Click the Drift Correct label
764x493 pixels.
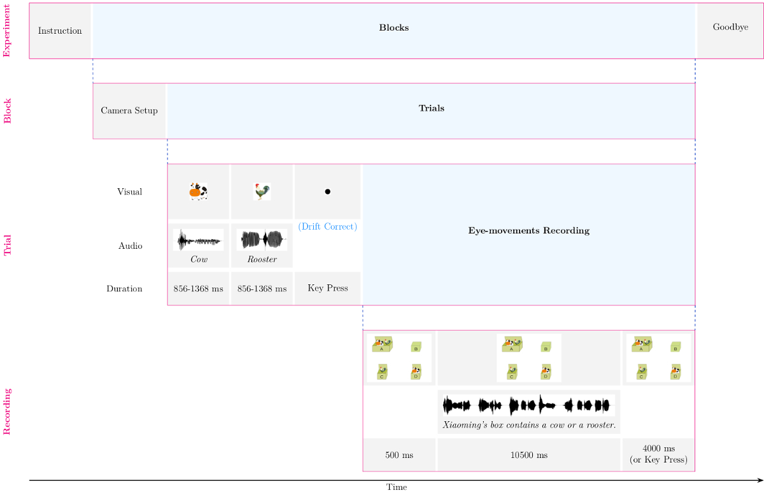[x=327, y=226]
